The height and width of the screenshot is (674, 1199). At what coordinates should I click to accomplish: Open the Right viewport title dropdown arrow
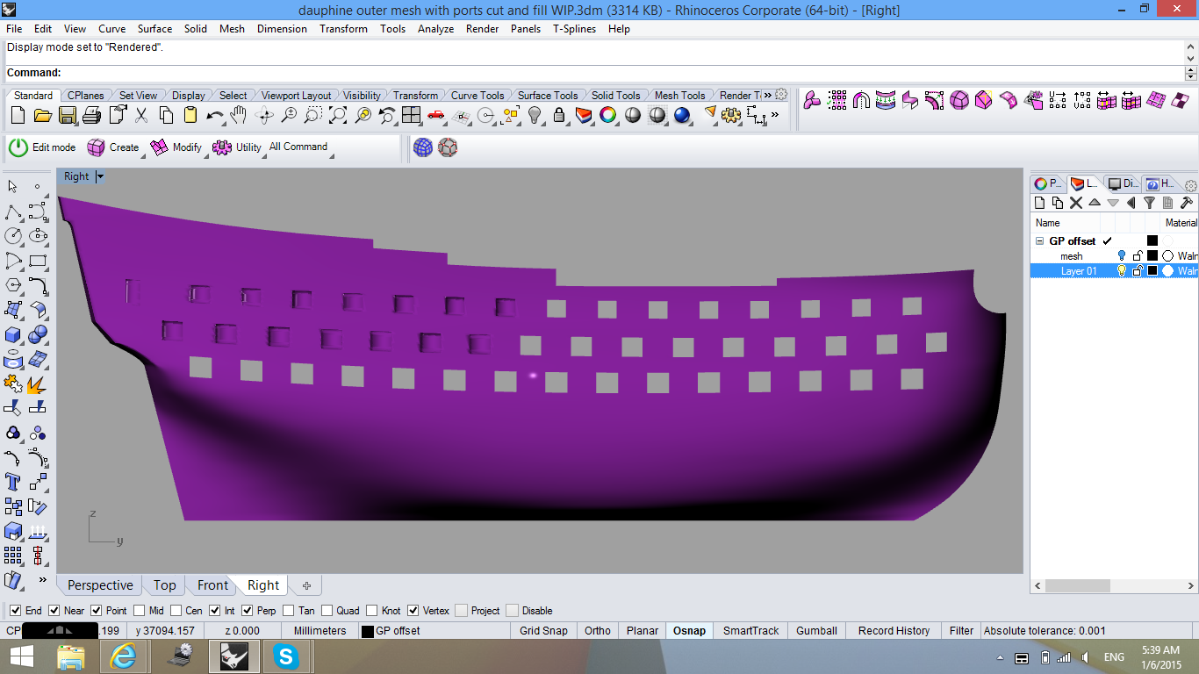click(100, 176)
